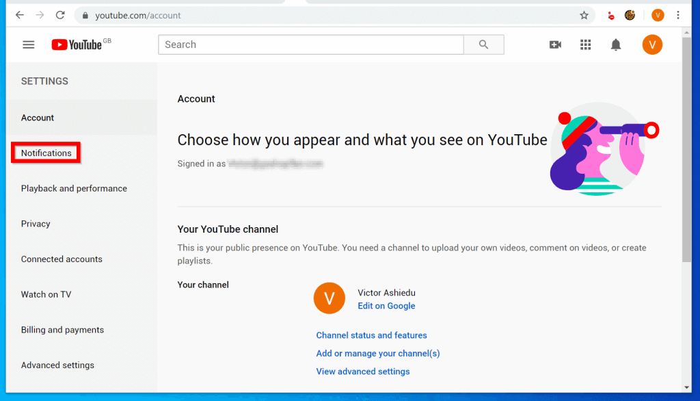Click the browser back arrow
This screenshot has width=700, height=401.
20,15
